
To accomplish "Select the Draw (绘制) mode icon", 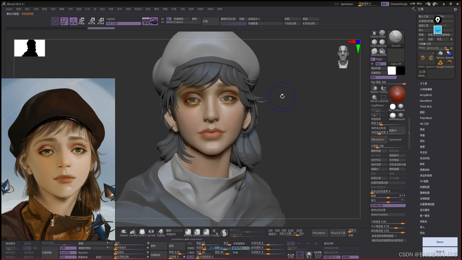I will (x=73, y=21).
